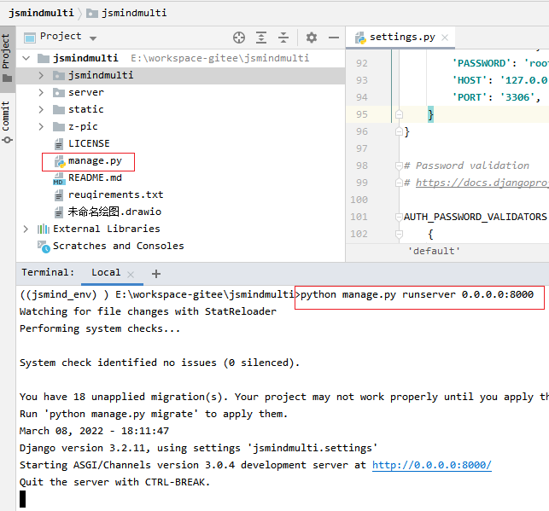Open the Project view dropdown
Viewport: 549px width, 511px height.
pos(93,38)
